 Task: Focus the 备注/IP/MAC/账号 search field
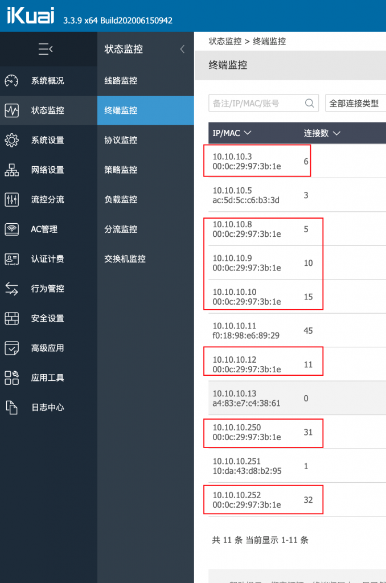click(264, 103)
